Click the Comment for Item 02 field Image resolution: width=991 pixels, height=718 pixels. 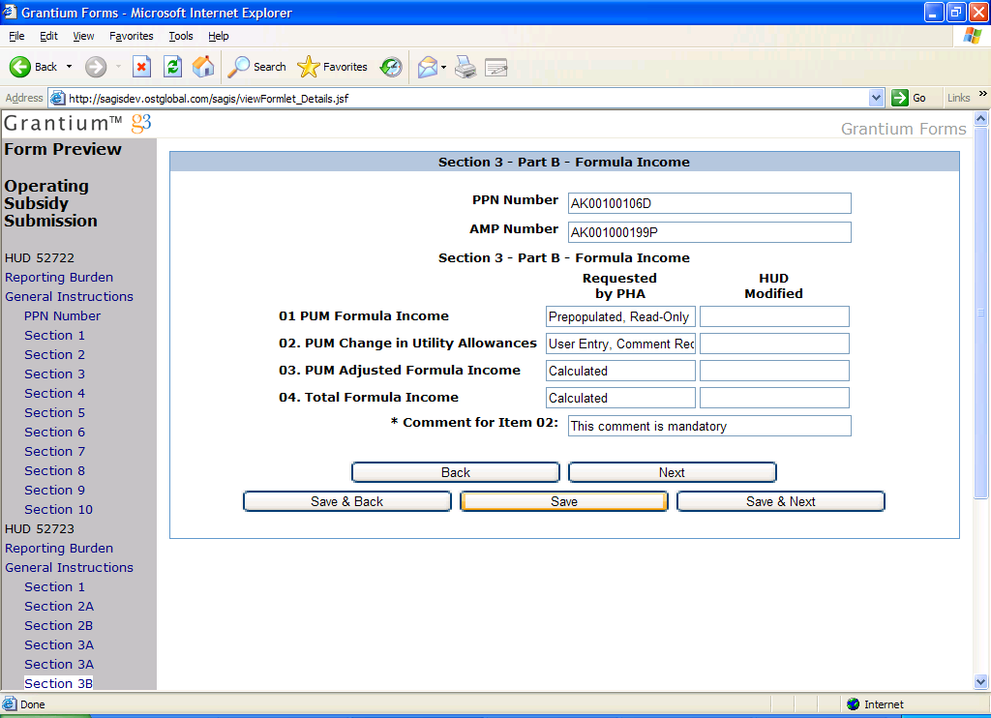pyautogui.click(x=709, y=426)
